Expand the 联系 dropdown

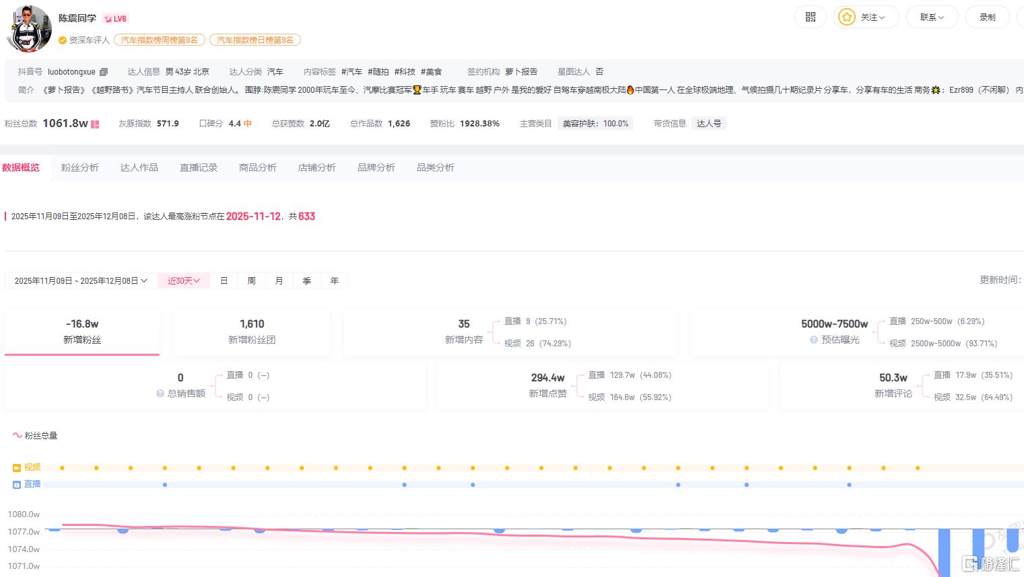click(932, 17)
